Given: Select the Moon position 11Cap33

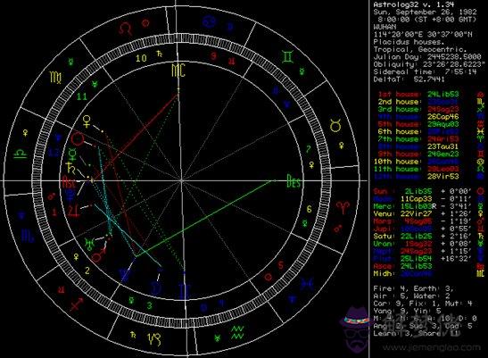Looking at the screenshot, I should tap(416, 199).
